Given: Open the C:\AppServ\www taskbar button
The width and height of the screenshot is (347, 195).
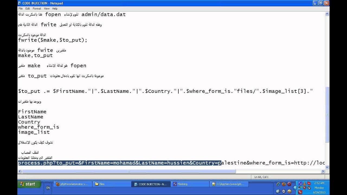Looking at the screenshot, I should click(229, 184).
